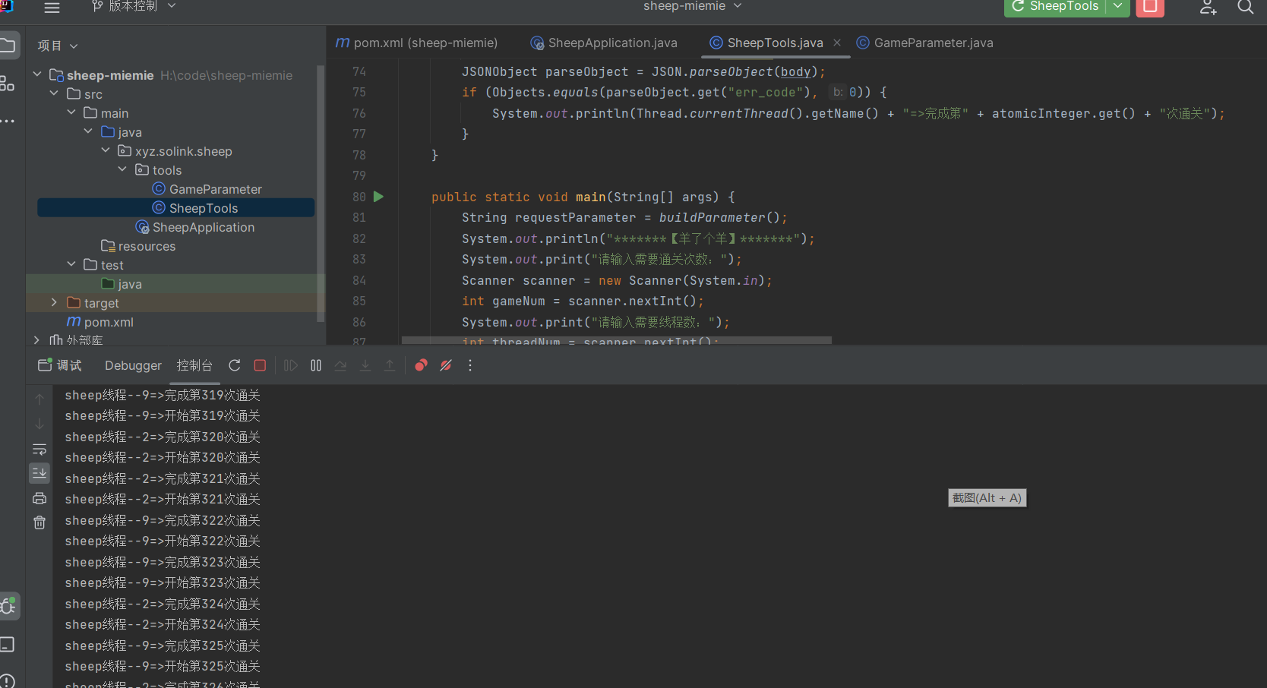Close the SheepTools.java editor tab

tap(837, 43)
